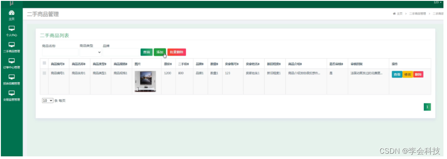Screen dimensions: 447x159
Task: Click the red 删除 button in the row
Action: click(x=418, y=74)
